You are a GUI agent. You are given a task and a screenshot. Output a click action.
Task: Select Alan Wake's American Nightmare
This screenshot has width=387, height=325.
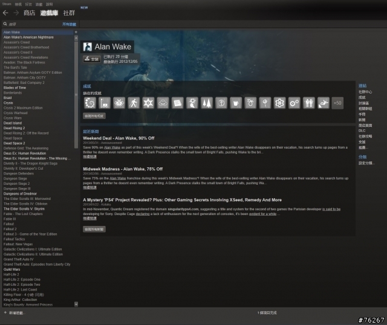(28, 37)
